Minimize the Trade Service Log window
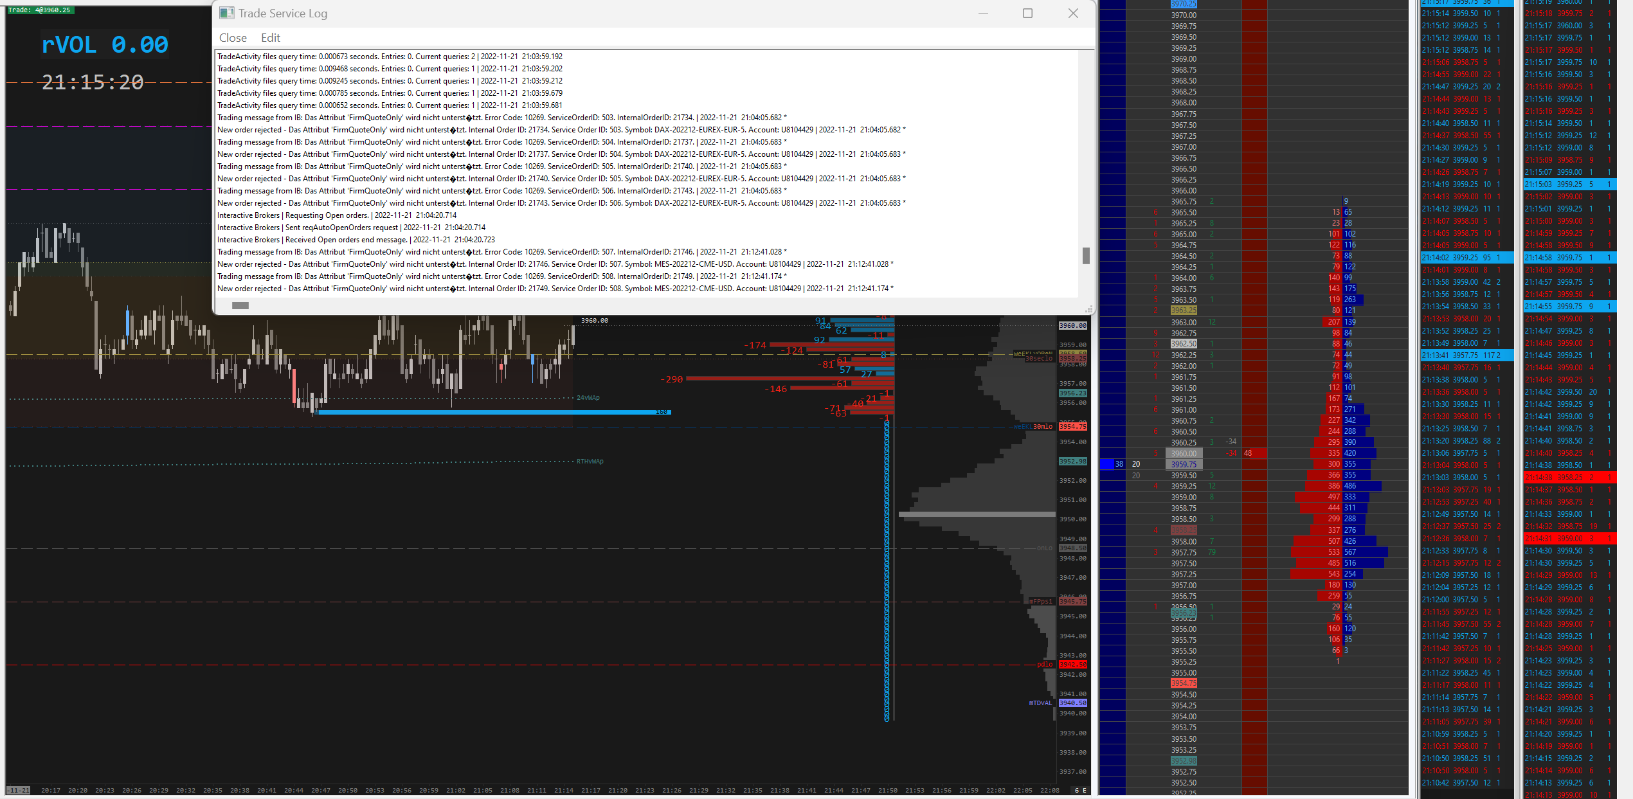Viewport: 1633px width, 799px height. tap(983, 13)
